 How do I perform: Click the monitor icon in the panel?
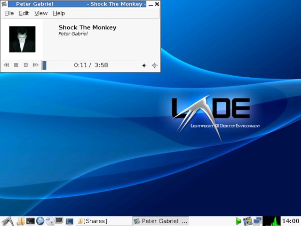[x=59, y=220]
